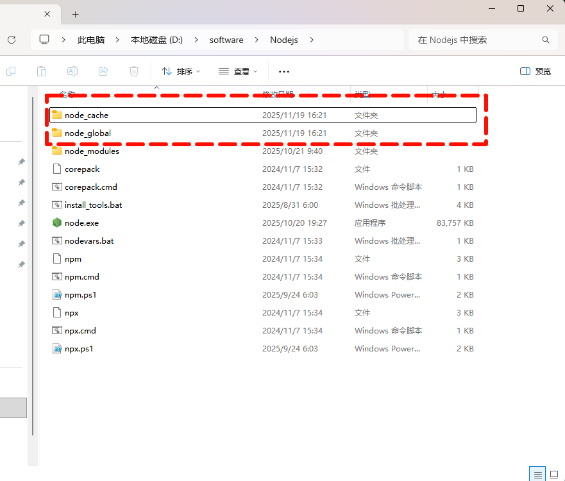Select npm.cmd script icon

pyautogui.click(x=57, y=276)
